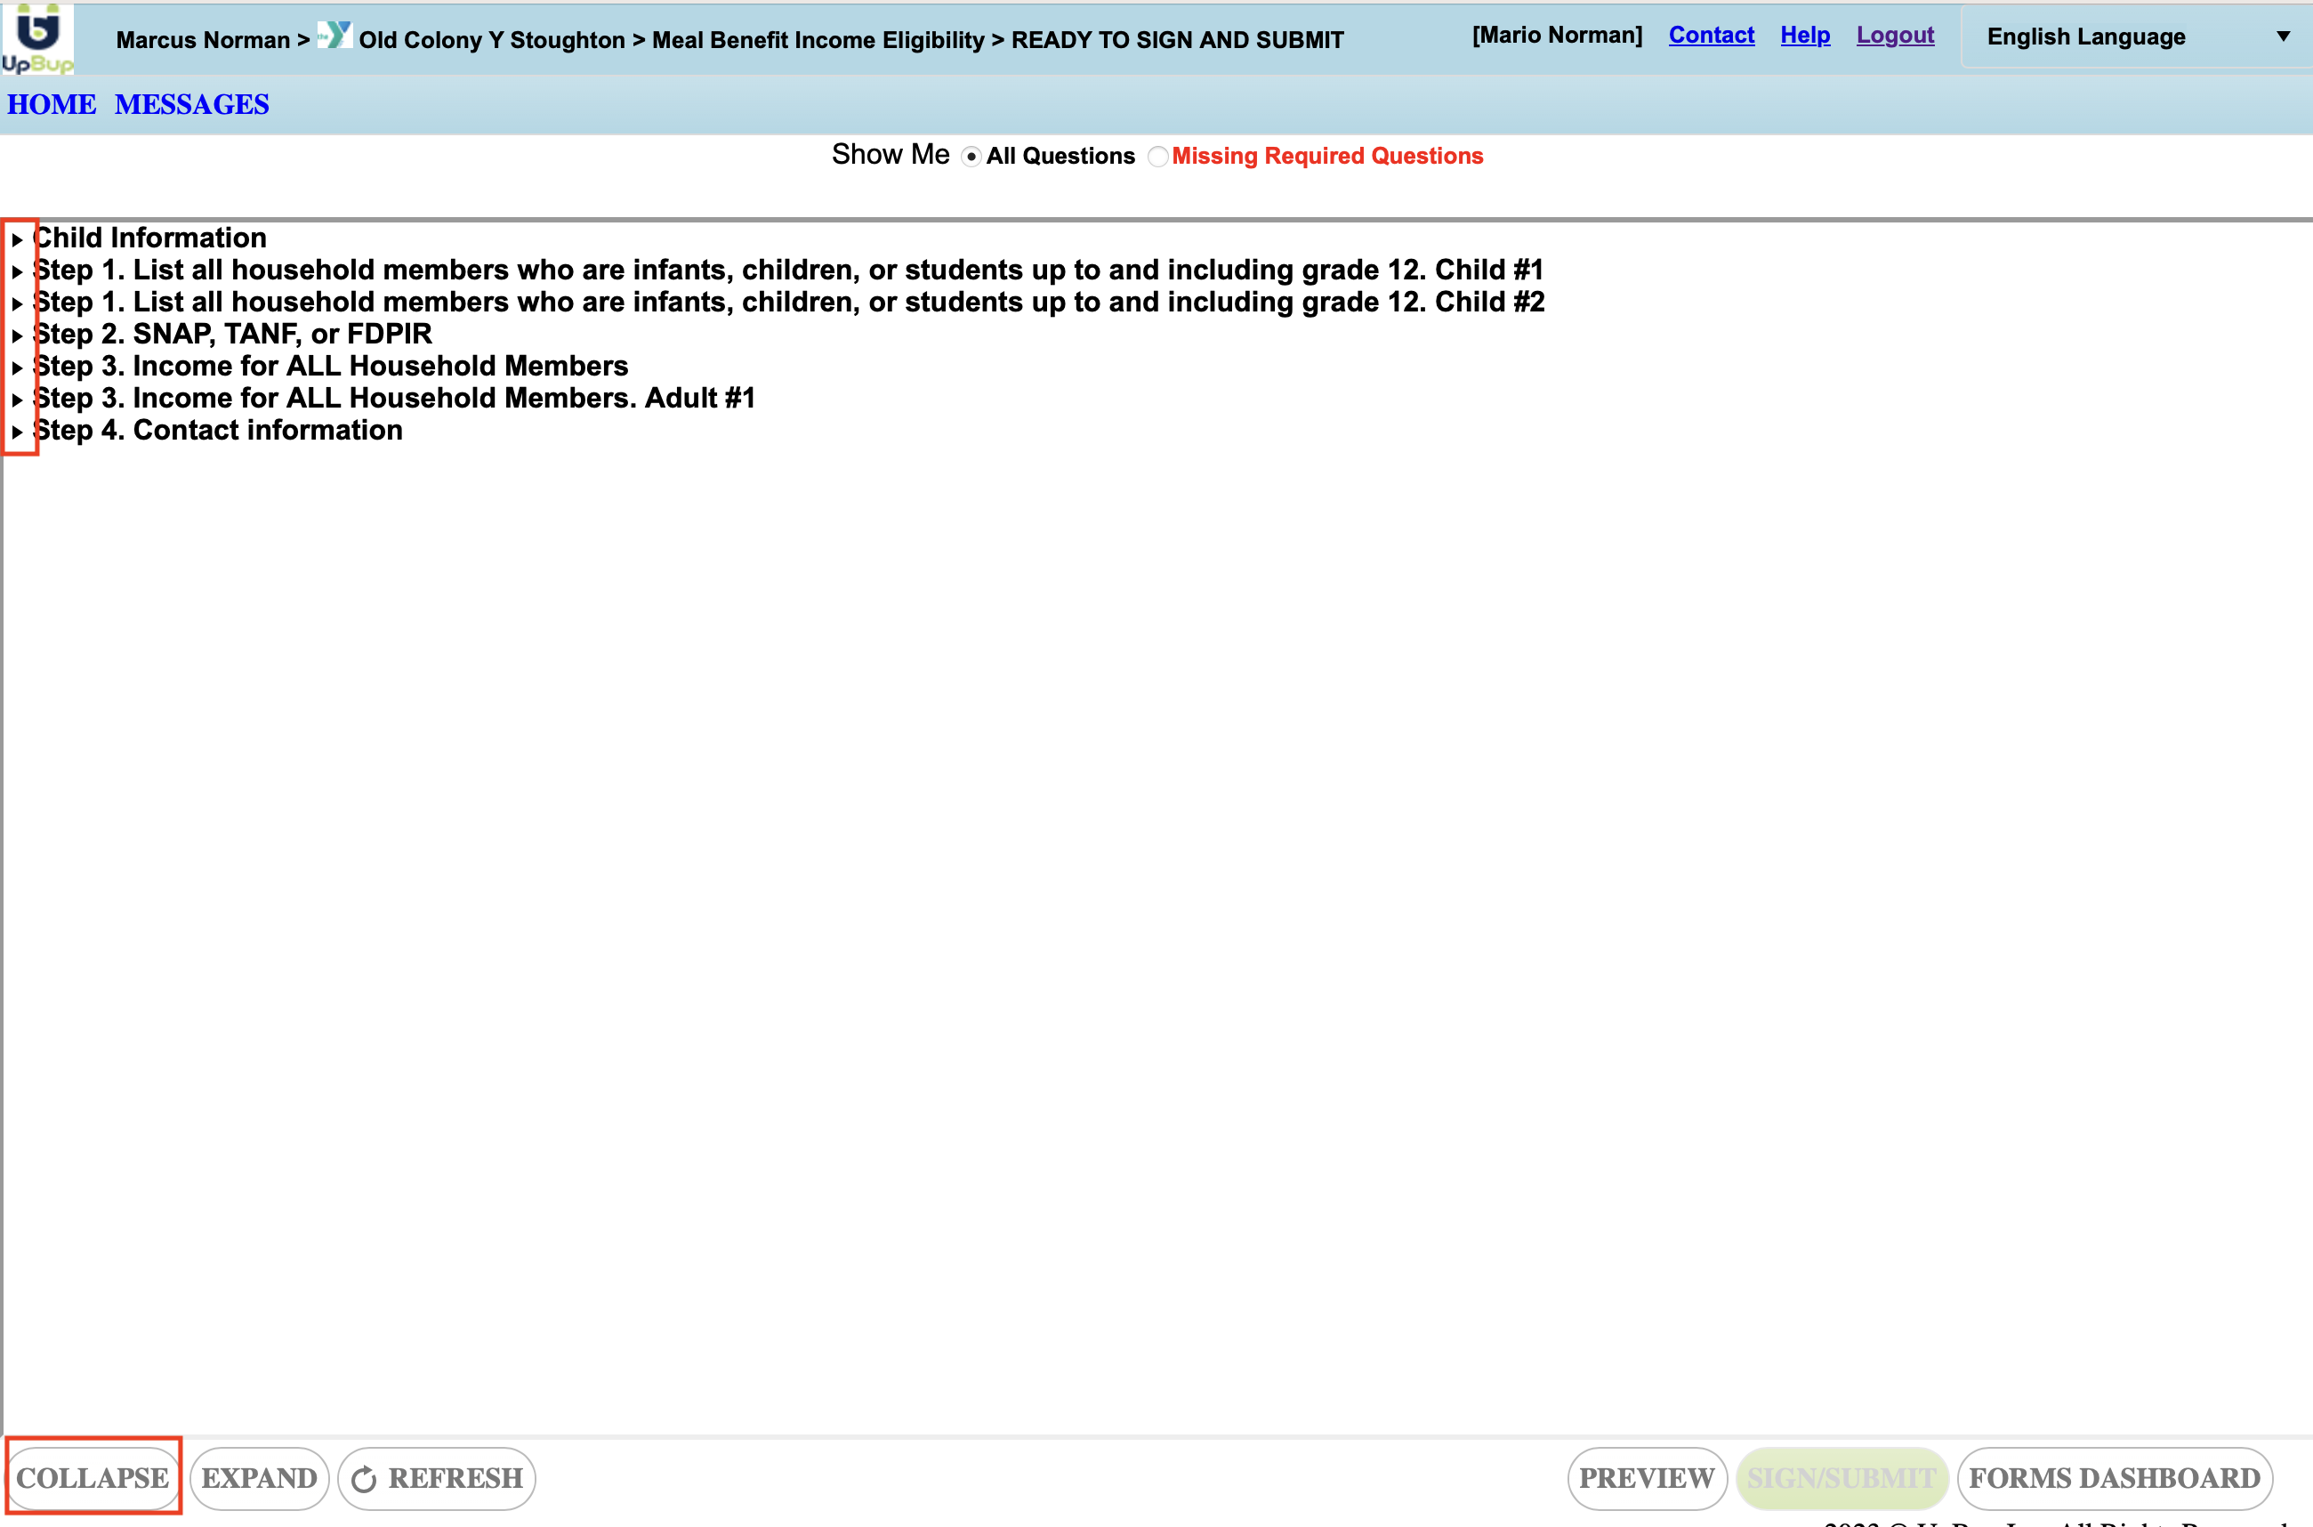The width and height of the screenshot is (2313, 1527).
Task: Click the Logout link
Action: click(1893, 35)
